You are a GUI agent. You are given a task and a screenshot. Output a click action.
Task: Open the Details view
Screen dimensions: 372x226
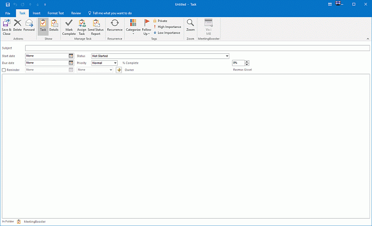(x=54, y=26)
